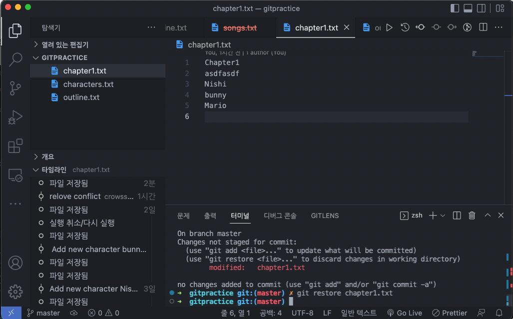
Task: Expand the outline section
Action: pyautogui.click(x=98, y=156)
